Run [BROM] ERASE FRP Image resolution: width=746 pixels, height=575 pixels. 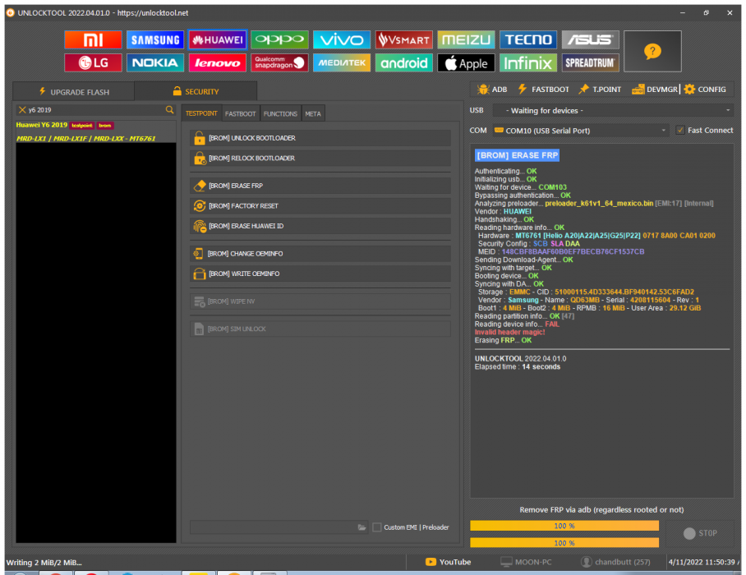(320, 186)
